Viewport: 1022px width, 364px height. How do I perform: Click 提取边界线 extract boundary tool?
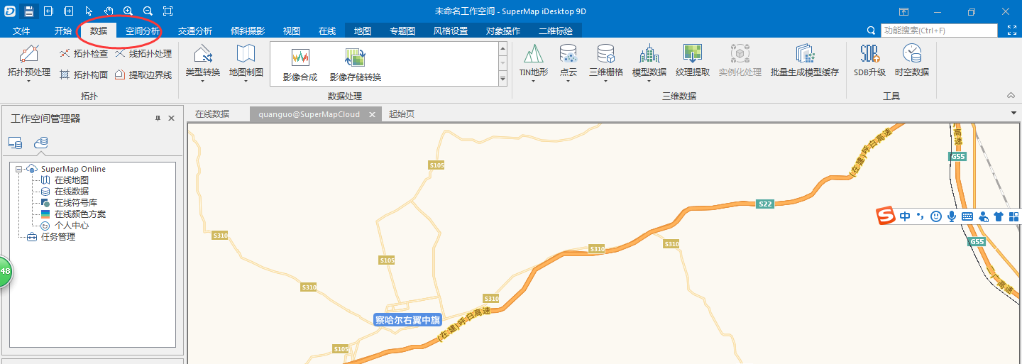point(143,75)
